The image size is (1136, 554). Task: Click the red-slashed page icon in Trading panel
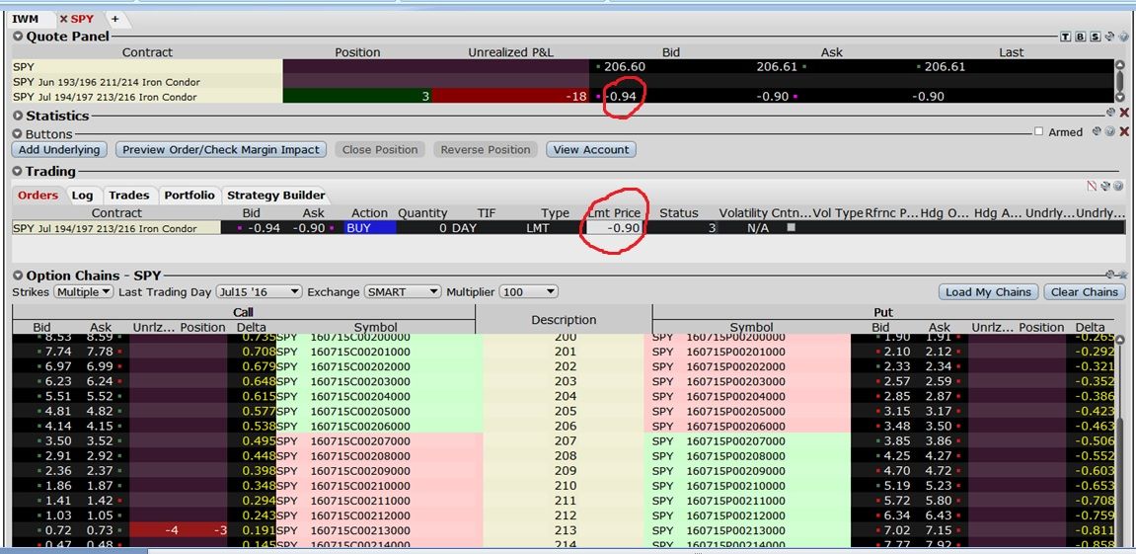click(1092, 186)
